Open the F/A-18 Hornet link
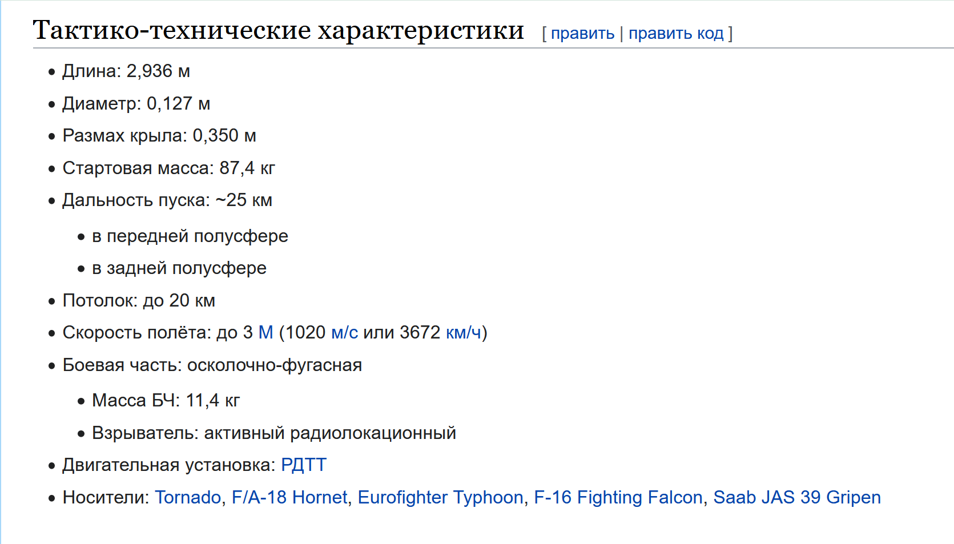The width and height of the screenshot is (954, 544). (x=289, y=497)
